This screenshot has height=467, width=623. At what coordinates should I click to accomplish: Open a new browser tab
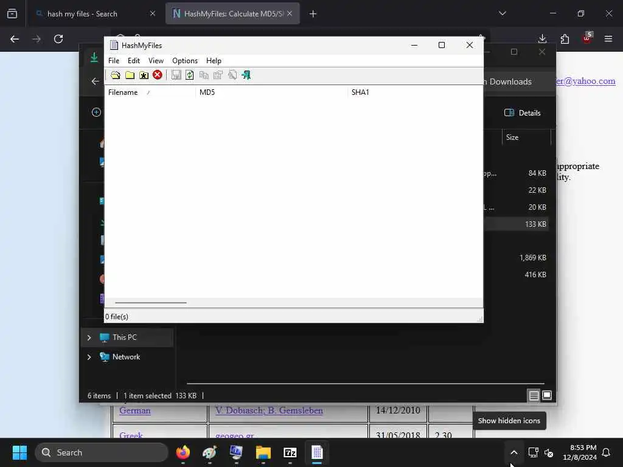point(313,14)
